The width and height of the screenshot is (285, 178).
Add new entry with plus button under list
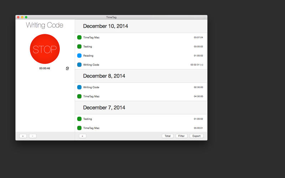82,136
